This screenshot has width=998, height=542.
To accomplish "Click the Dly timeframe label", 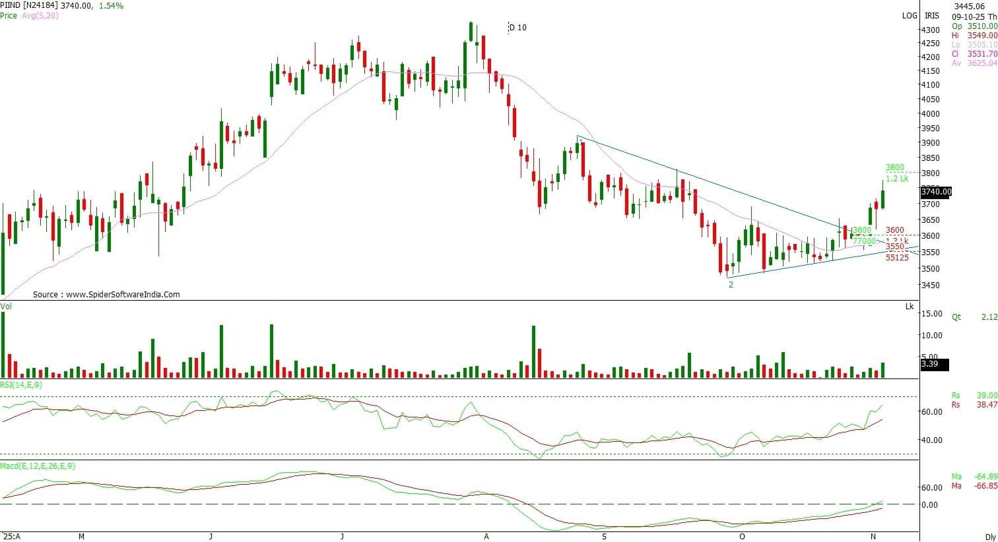I will pos(989,537).
